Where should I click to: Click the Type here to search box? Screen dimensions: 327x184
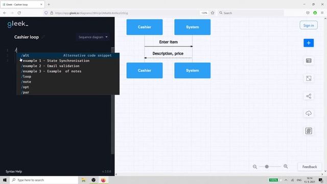click(44, 180)
